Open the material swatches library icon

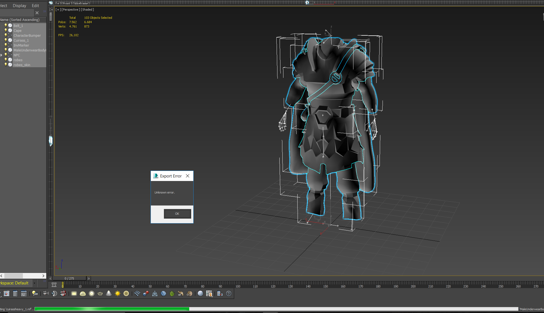click(209, 293)
